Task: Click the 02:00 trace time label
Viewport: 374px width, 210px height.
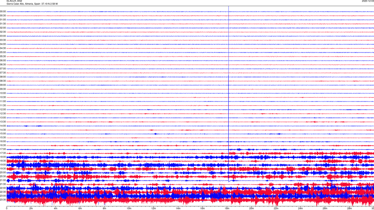Action: (3, 28)
